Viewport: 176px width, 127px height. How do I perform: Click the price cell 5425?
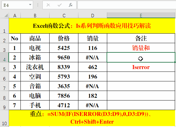pyautogui.click(x=64, y=48)
